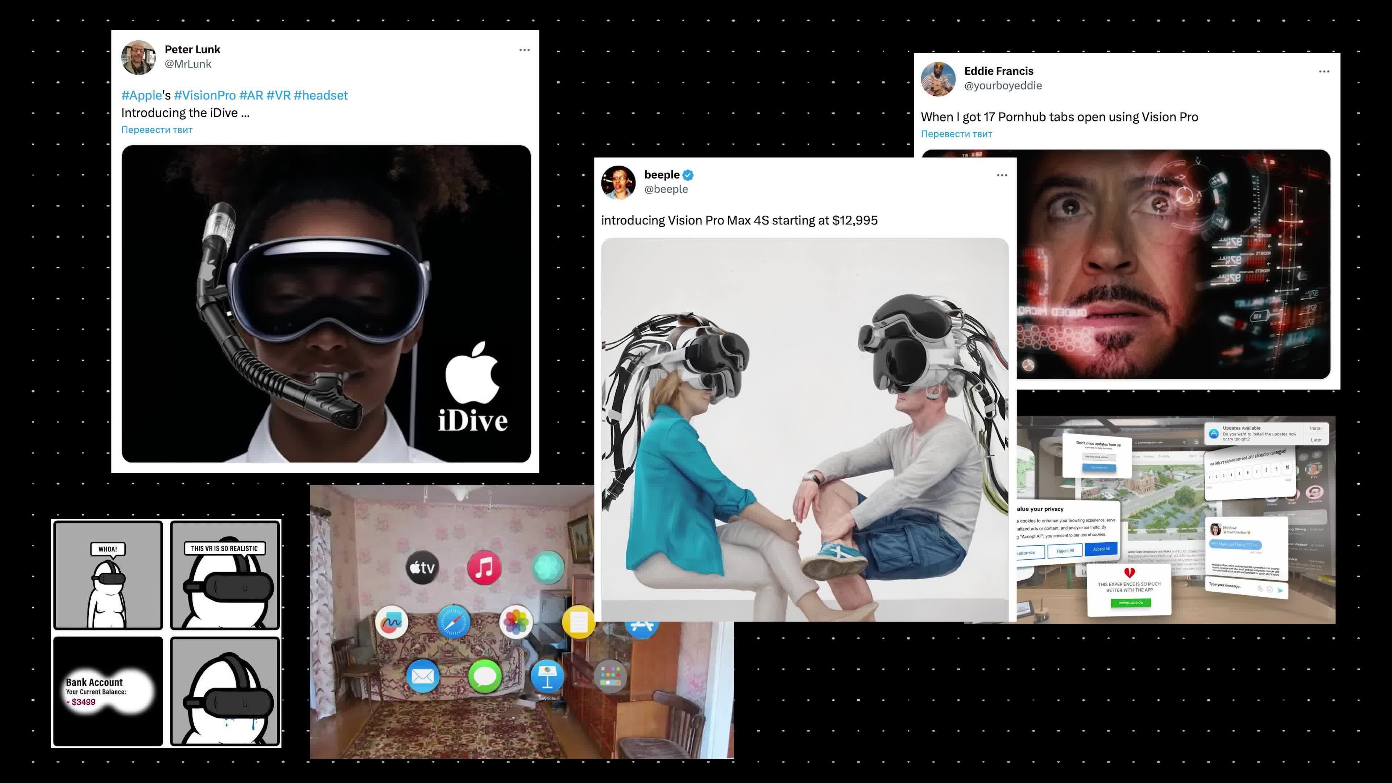1392x783 pixels.
Task: Click the send arrow icon in chat
Action: point(1281,590)
